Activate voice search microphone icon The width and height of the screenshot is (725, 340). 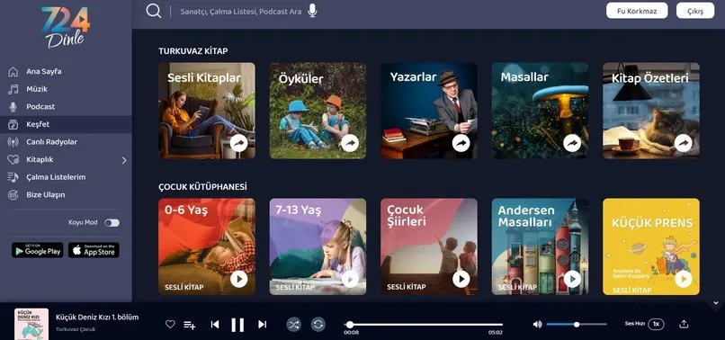point(312,11)
